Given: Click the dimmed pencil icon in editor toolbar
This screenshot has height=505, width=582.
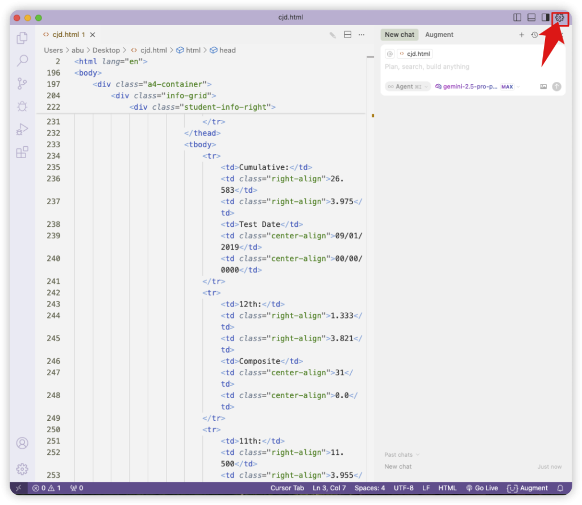Looking at the screenshot, I should (332, 35).
